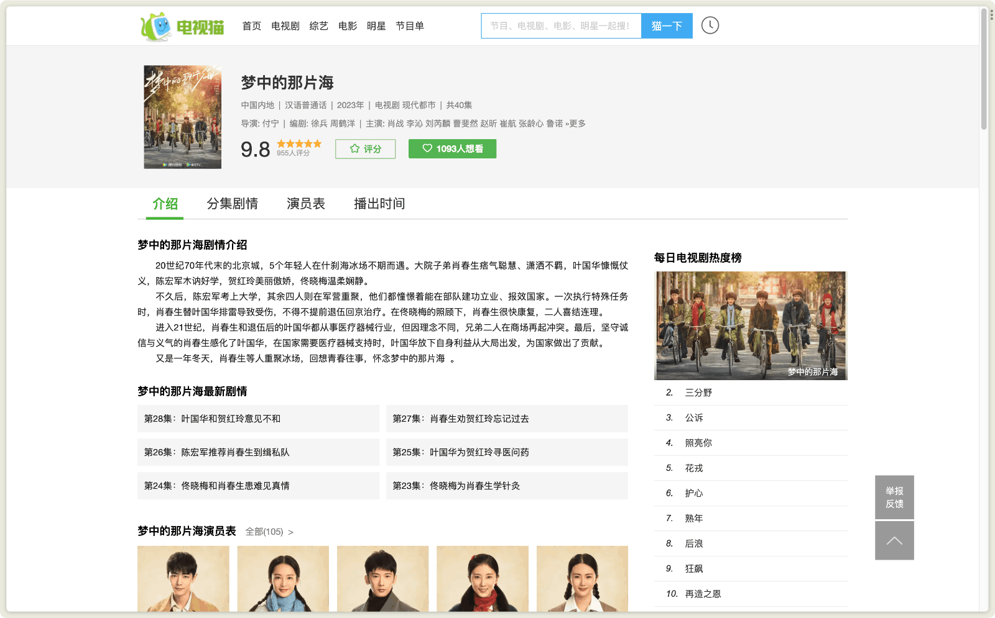Click the scroll-to-top arrow button
The image size is (995, 618).
coord(894,540)
